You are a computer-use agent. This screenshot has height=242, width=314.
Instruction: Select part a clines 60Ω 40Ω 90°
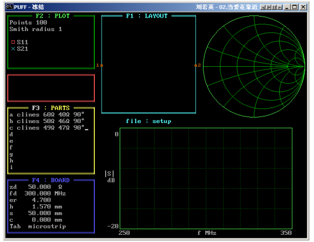tap(47, 114)
